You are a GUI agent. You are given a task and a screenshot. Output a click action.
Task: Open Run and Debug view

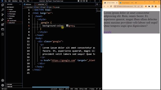pos(3,19)
